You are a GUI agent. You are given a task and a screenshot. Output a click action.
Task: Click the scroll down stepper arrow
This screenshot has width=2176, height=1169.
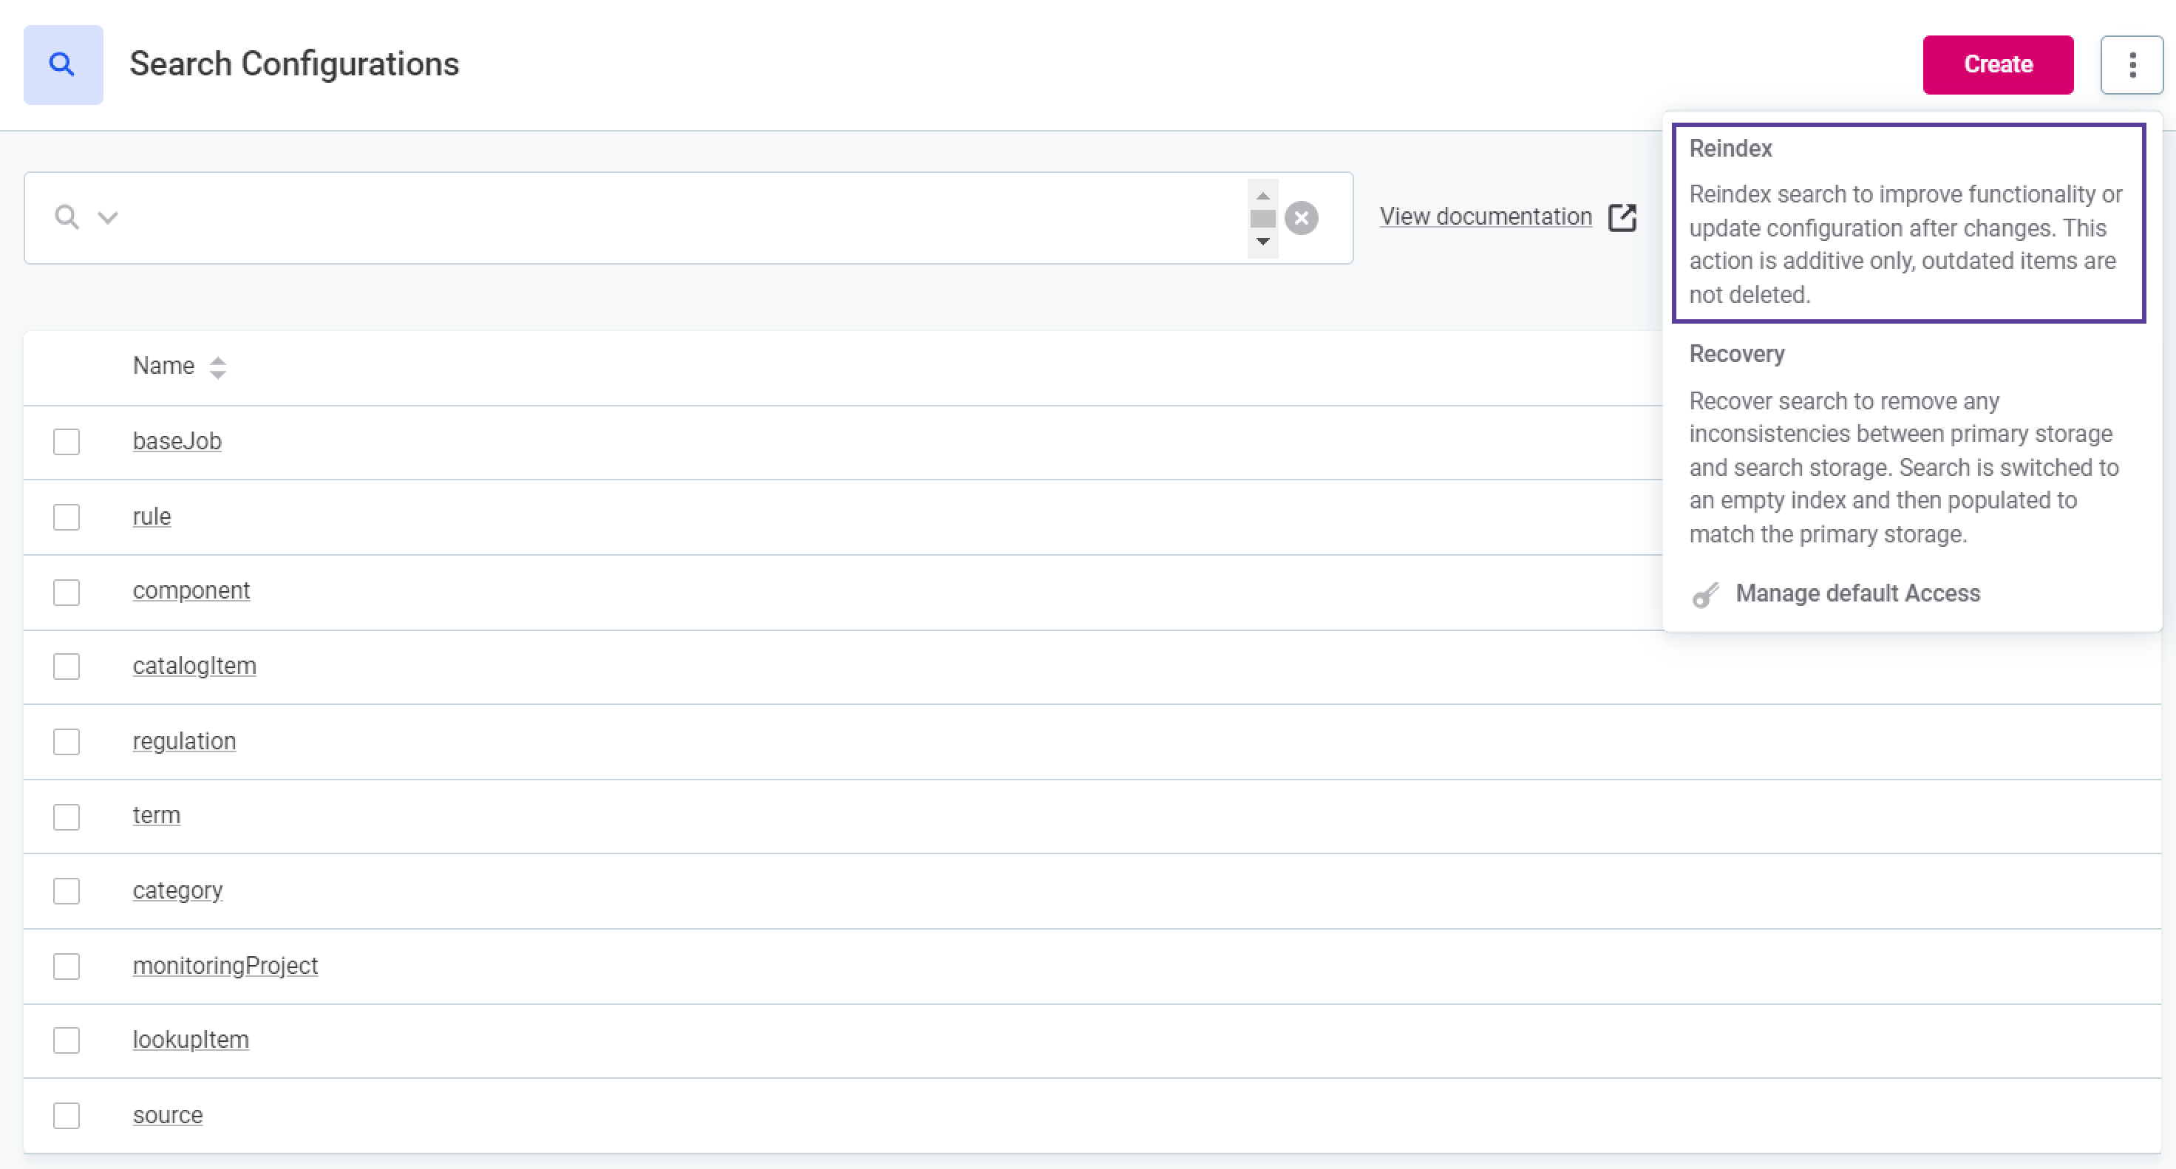pos(1264,240)
